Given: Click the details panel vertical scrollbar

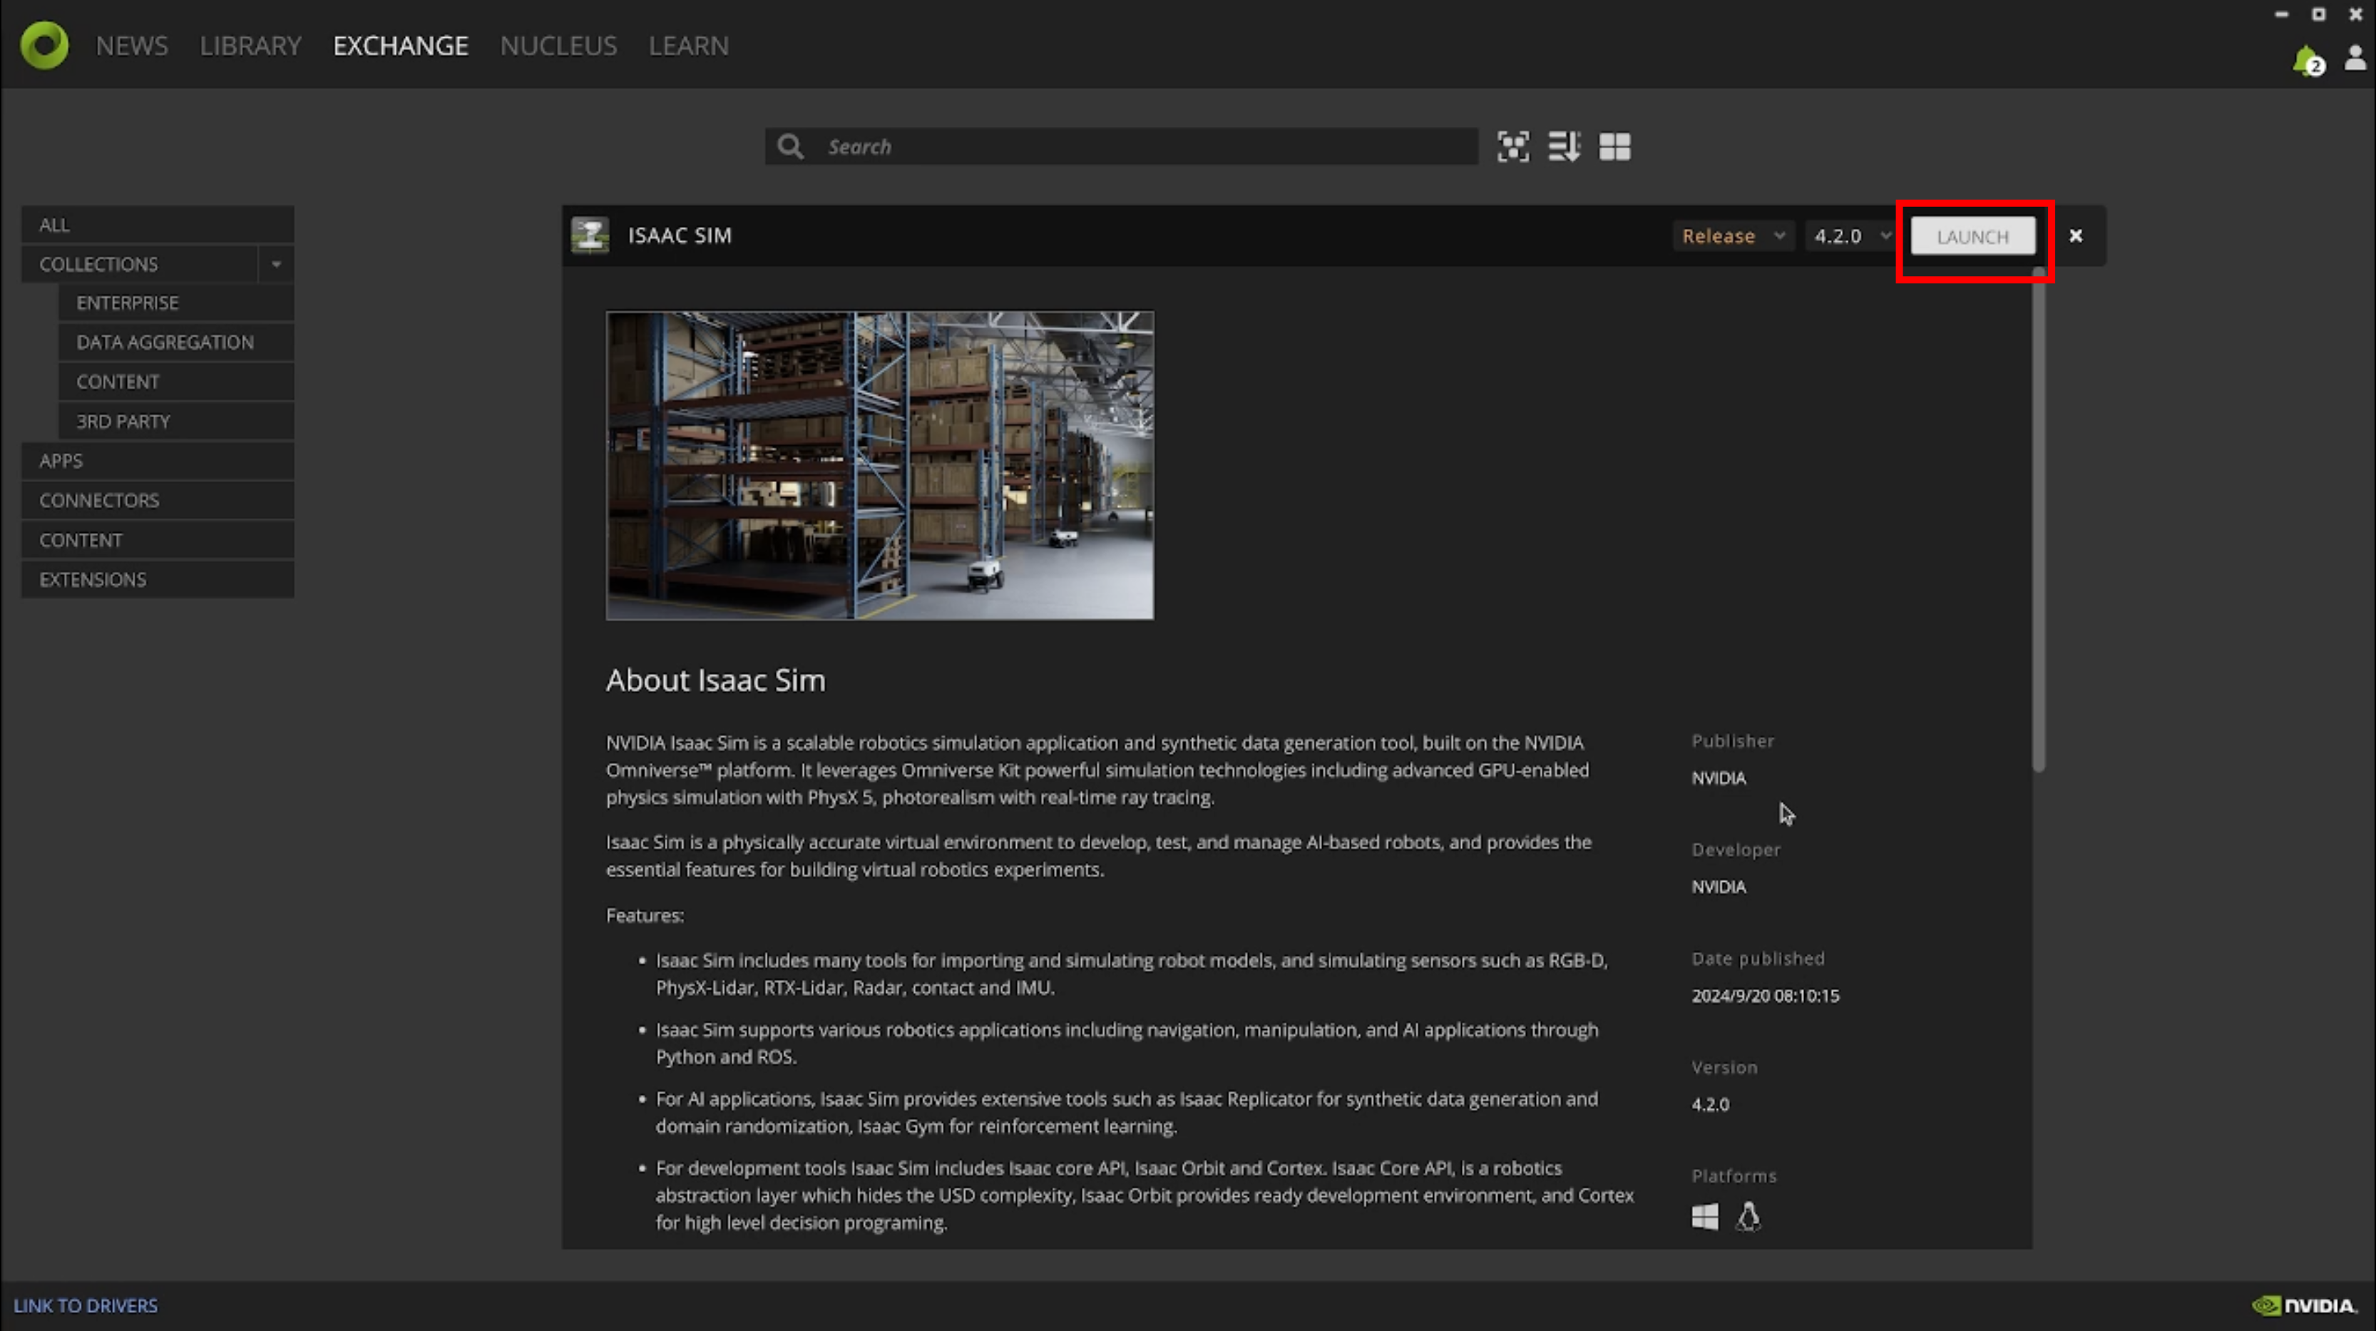Looking at the screenshot, I should 2039,516.
